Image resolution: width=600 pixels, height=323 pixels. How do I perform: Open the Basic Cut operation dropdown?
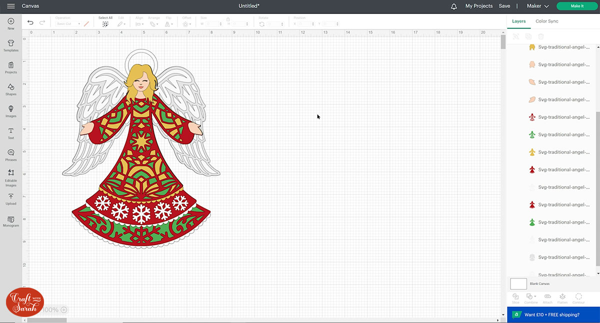[x=68, y=24]
